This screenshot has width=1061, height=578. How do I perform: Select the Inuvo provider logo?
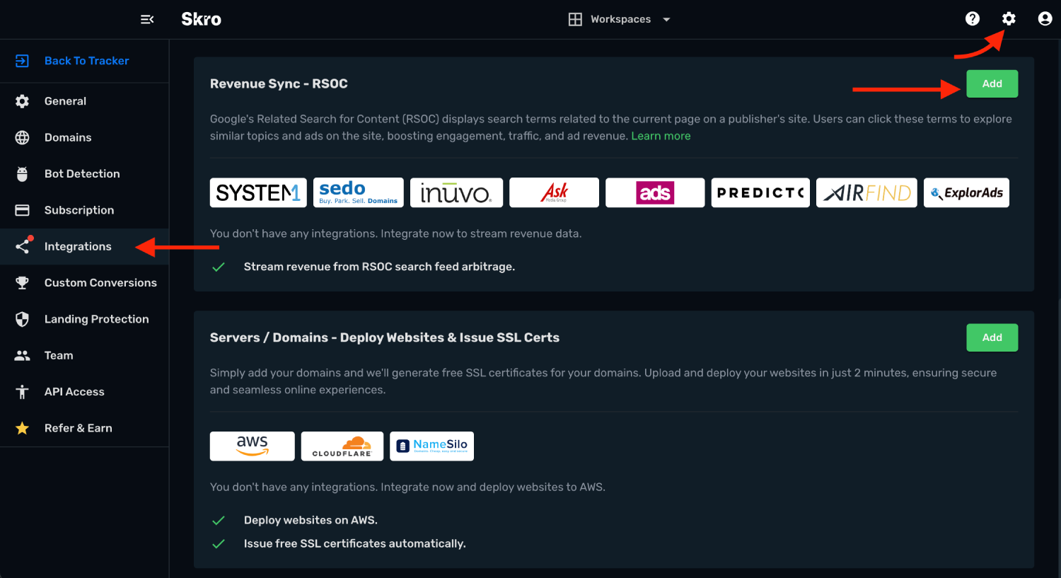point(456,192)
